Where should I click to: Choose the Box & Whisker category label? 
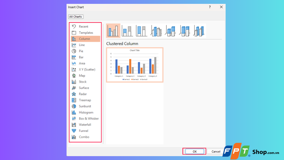[89, 118]
